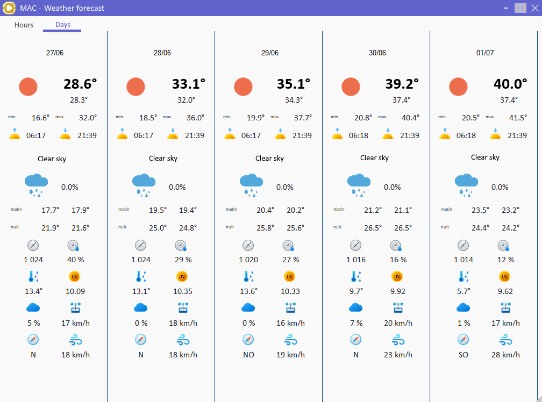Click the cloud cover icon above 7 %
Screen dimensions: 542x402
[356, 307]
